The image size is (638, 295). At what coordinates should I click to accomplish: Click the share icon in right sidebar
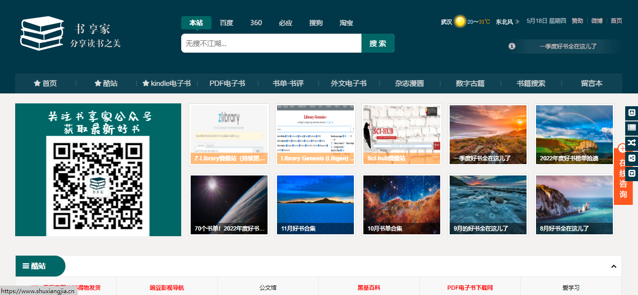(x=631, y=158)
